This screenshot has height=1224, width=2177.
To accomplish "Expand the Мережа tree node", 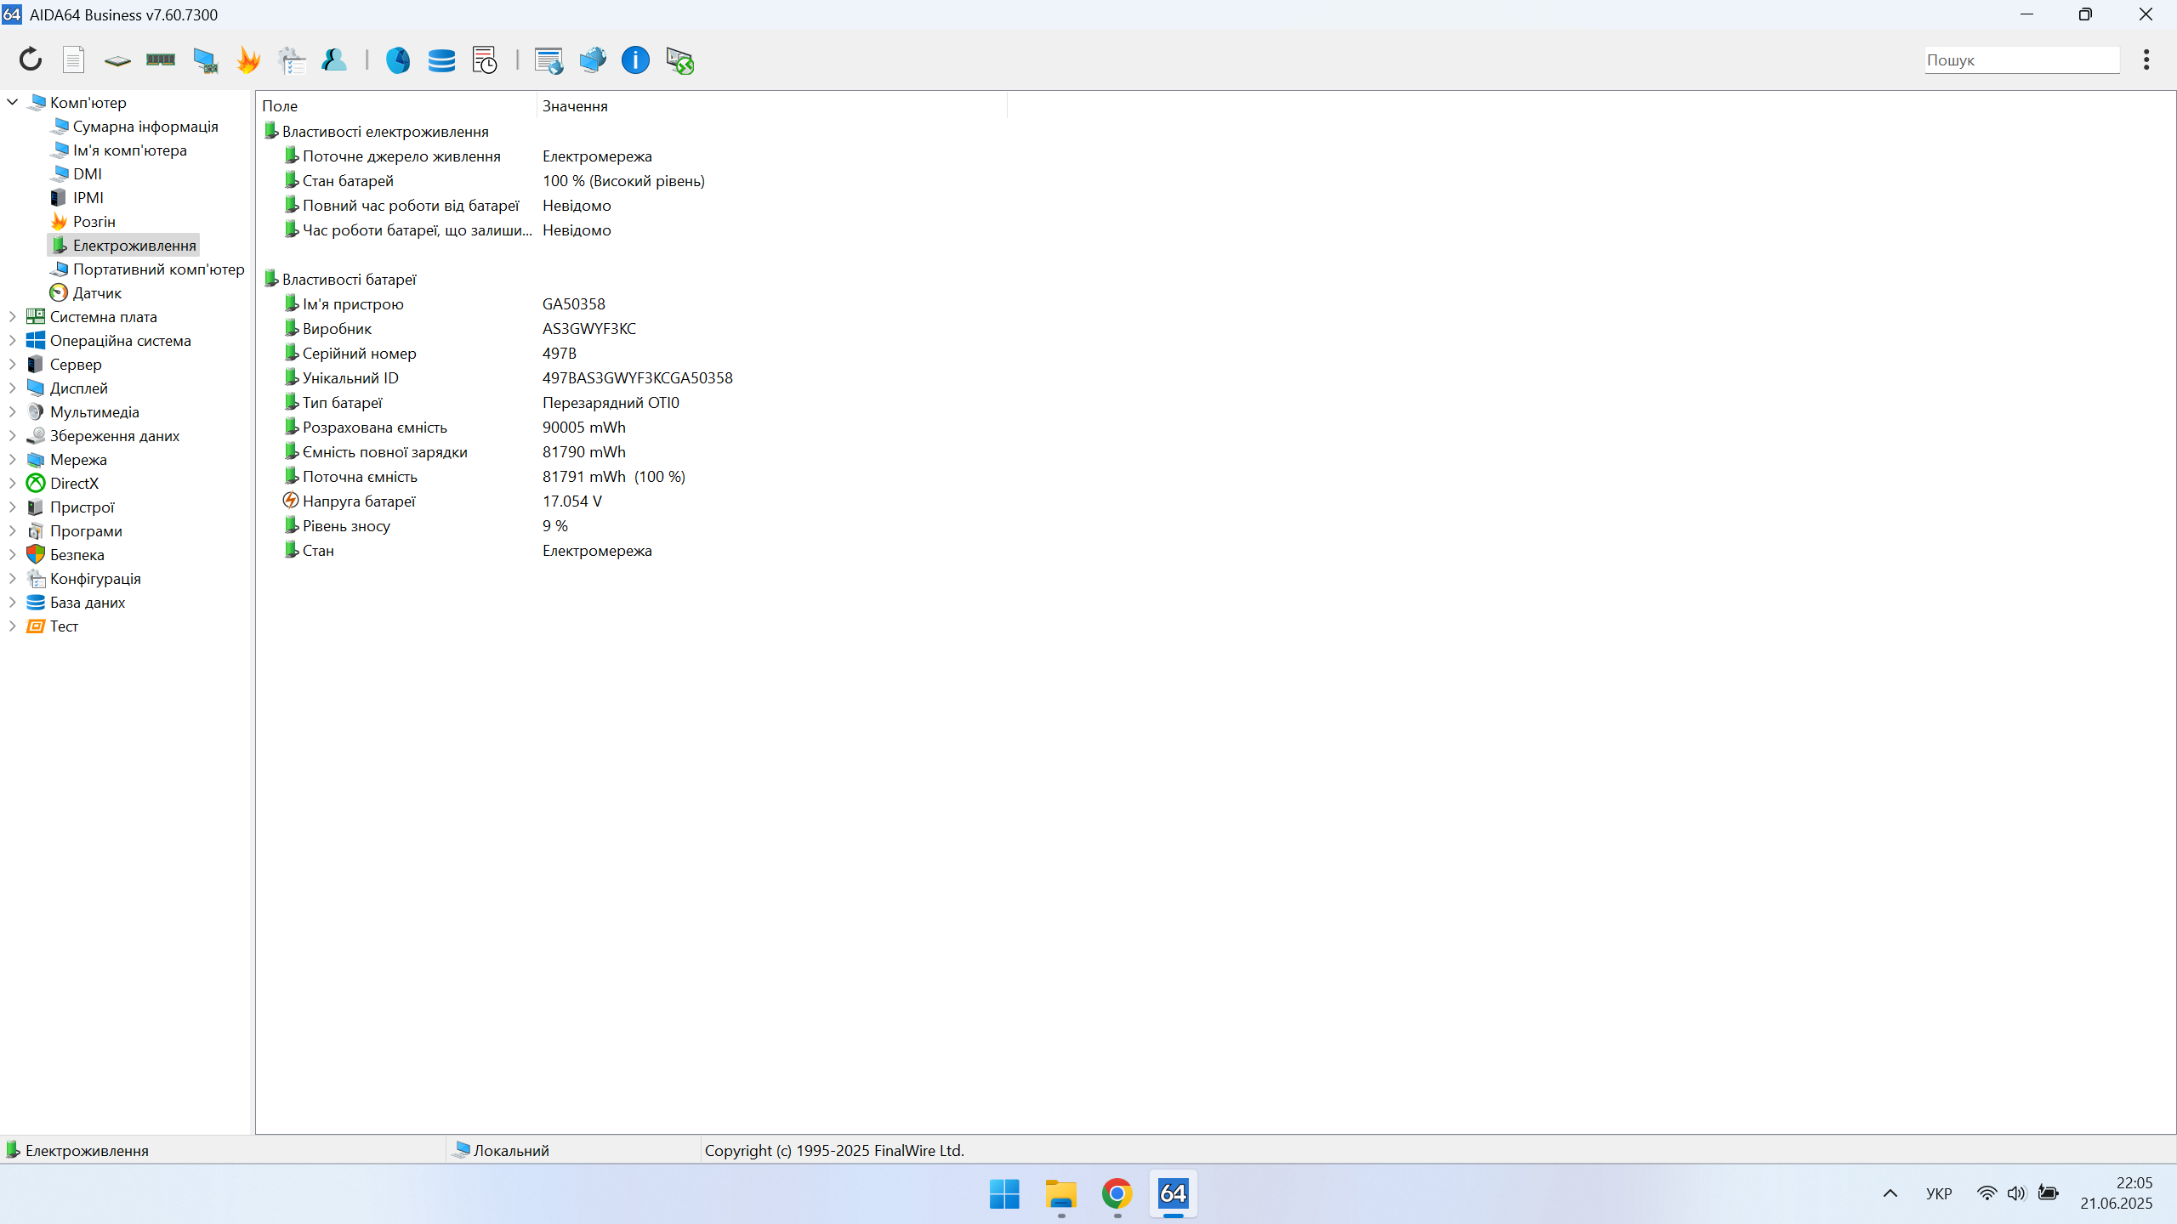I will (12, 459).
